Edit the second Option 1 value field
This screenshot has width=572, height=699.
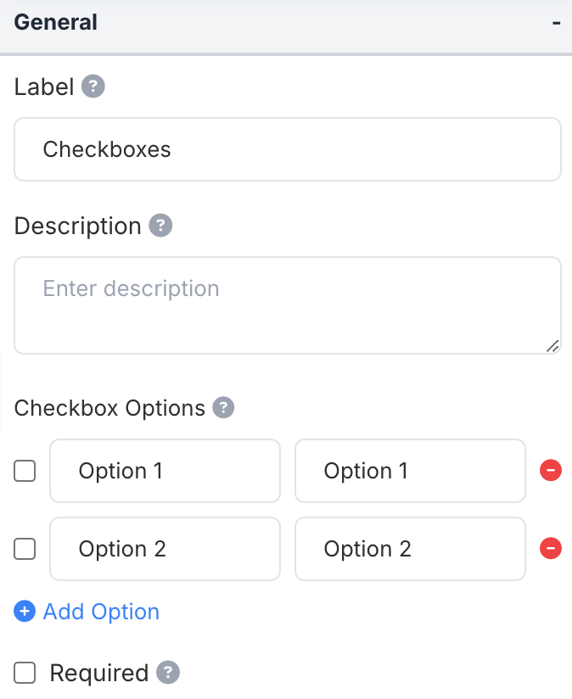[410, 471]
